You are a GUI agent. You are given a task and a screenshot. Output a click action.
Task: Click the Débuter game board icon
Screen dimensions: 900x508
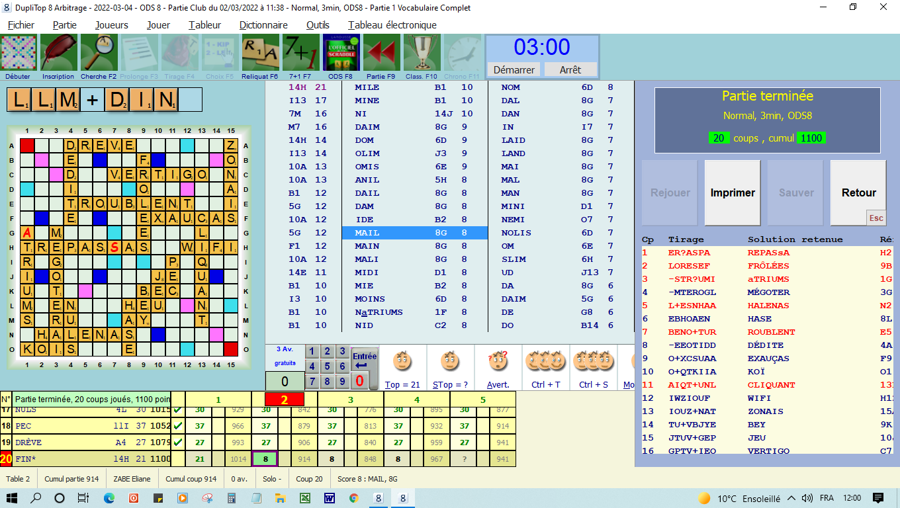pos(19,53)
